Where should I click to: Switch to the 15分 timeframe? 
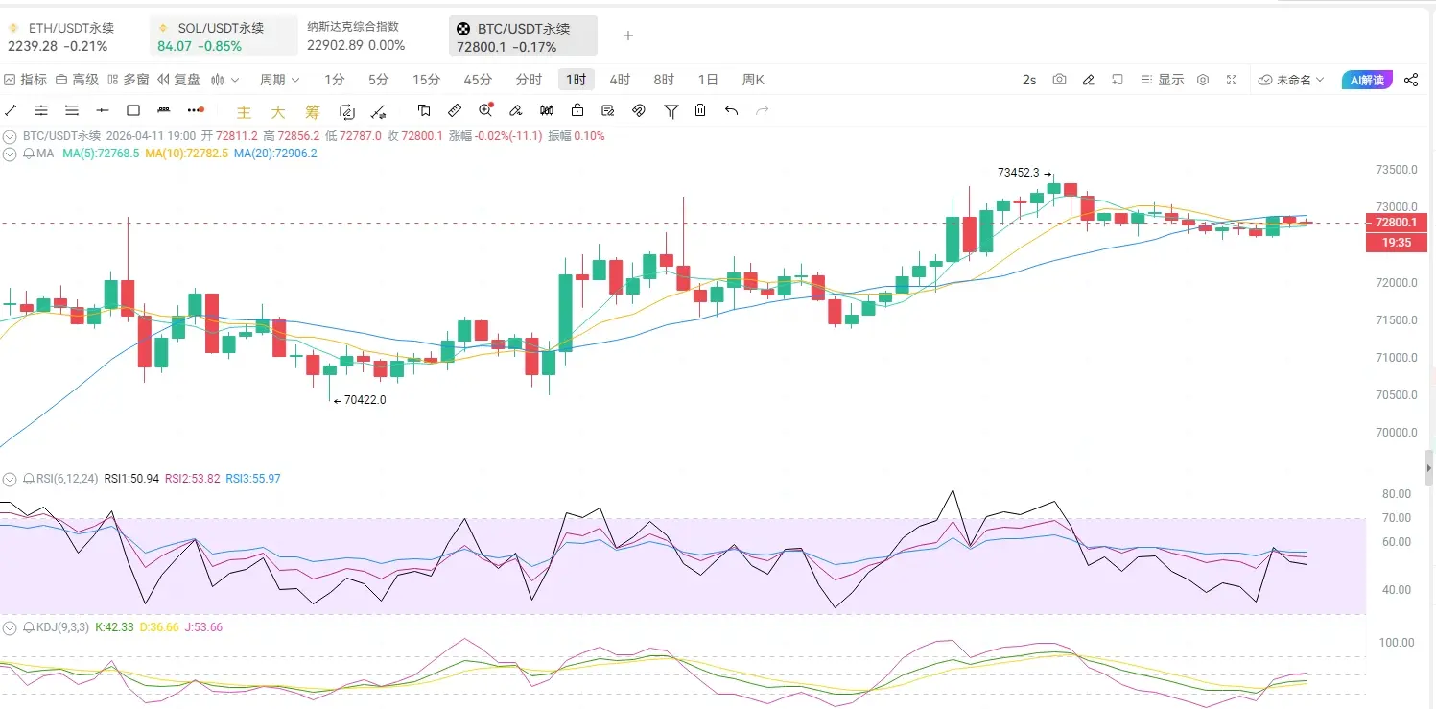click(x=427, y=80)
